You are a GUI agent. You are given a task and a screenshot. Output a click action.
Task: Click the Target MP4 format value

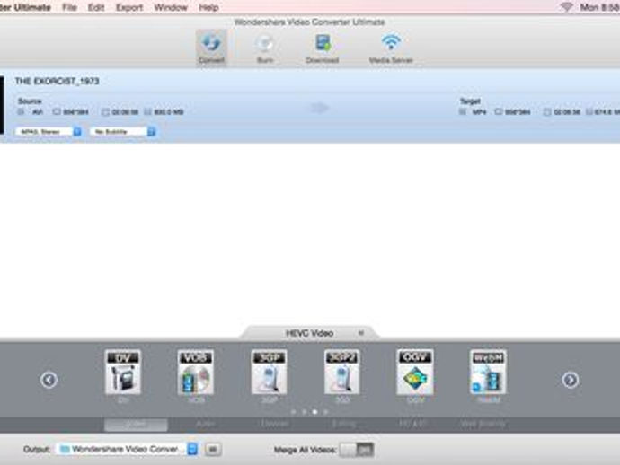479,112
